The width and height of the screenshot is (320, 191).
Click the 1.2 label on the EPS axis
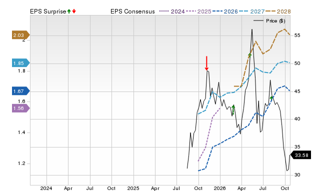click(21, 163)
